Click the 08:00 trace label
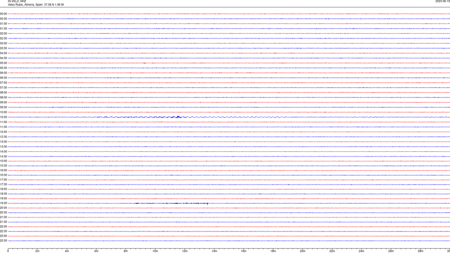 coord(3,93)
